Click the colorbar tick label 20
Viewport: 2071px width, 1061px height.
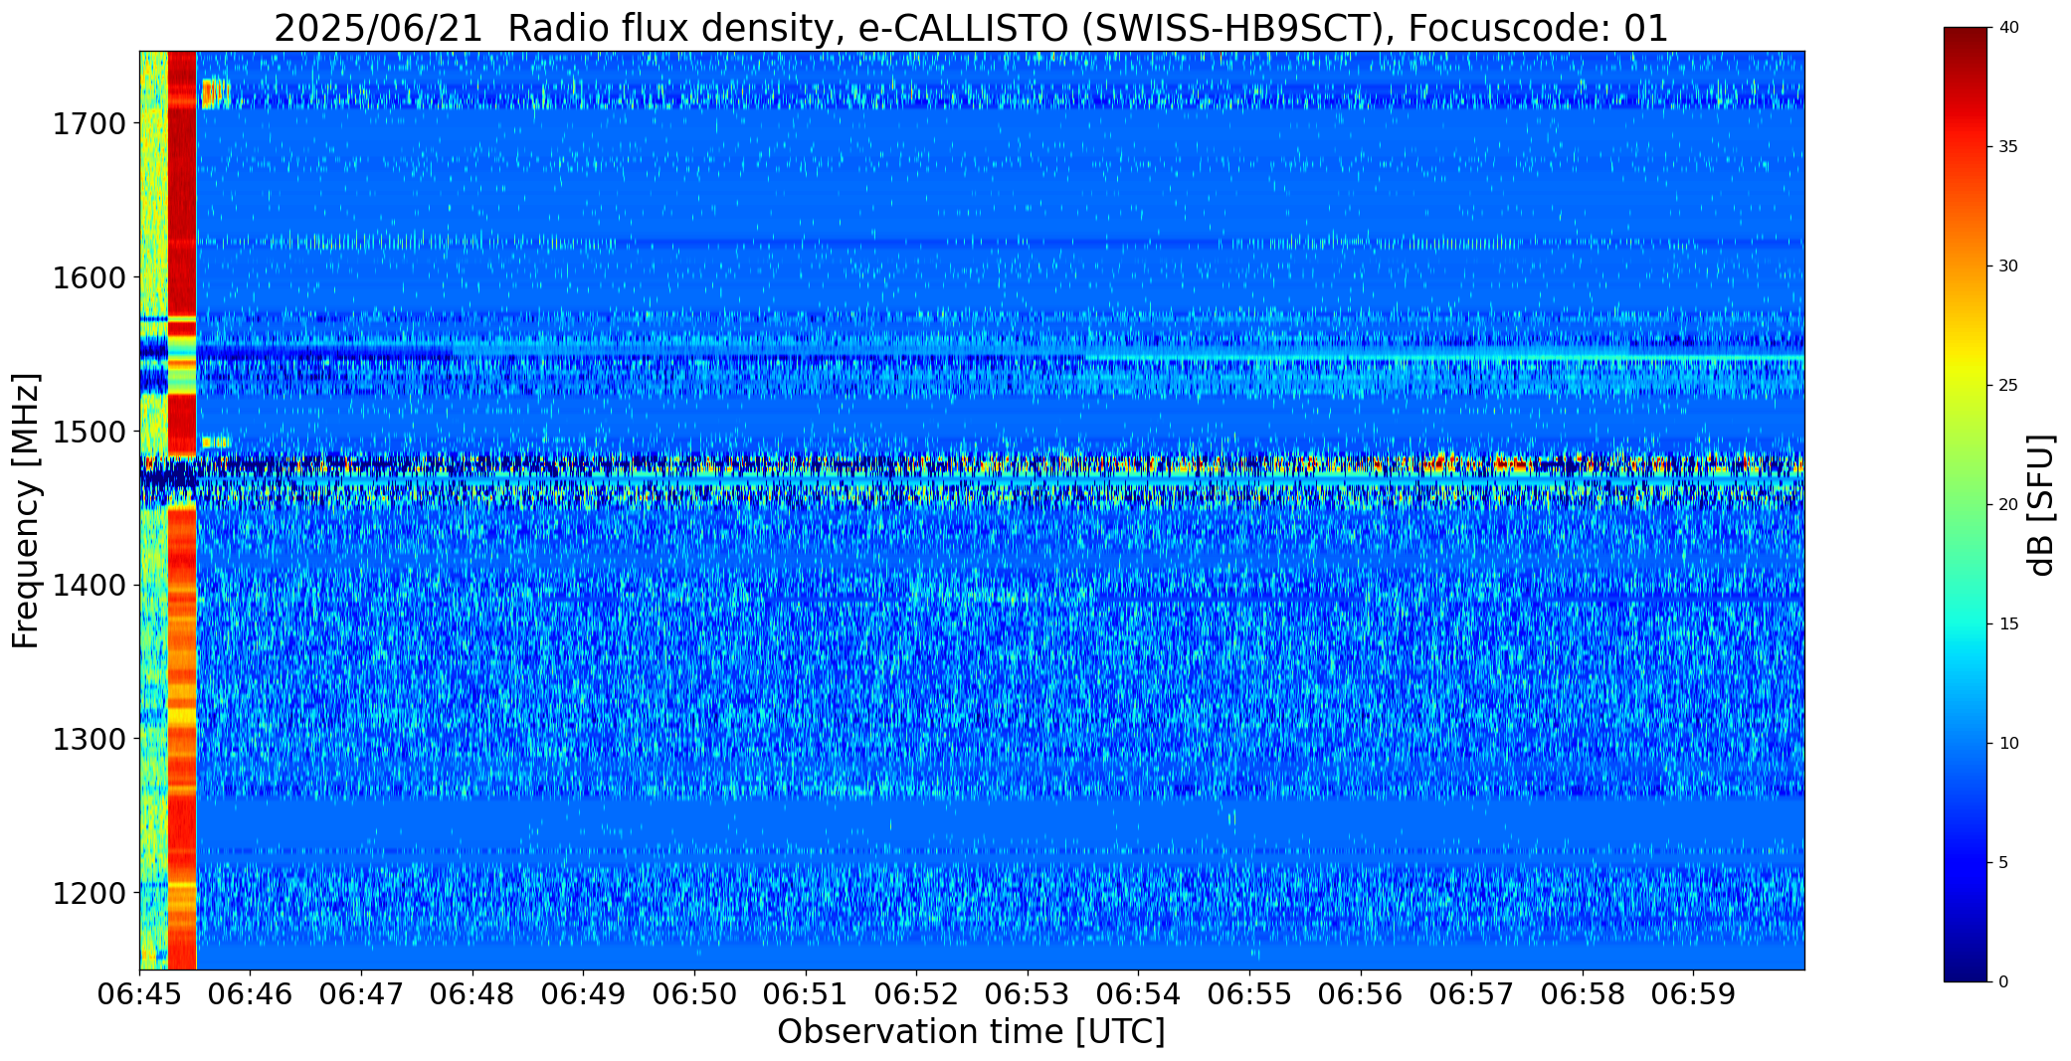point(2008,505)
